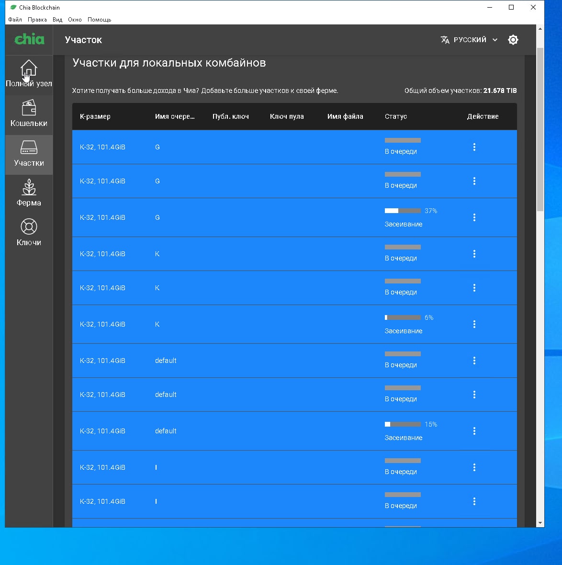This screenshot has width=562, height=565.
Task: Open action menu for first default queued plot
Action: point(474,361)
